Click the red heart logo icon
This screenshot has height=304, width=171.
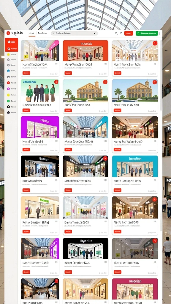click(x=8, y=33)
